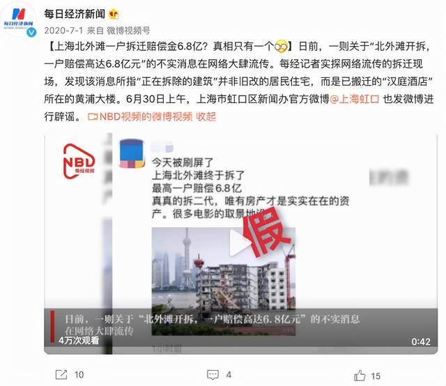
Task: Like the post with thumbs-up icon
Action: click(x=360, y=375)
